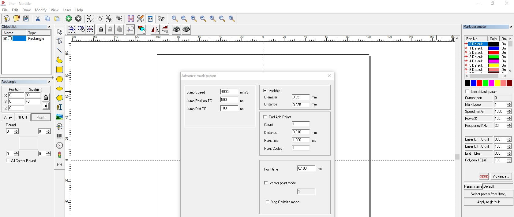Increase Mark Loop with the up spinner arrow

point(509,103)
